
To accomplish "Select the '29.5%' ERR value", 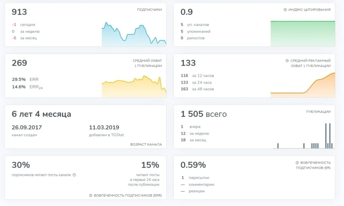I will 19,79.
